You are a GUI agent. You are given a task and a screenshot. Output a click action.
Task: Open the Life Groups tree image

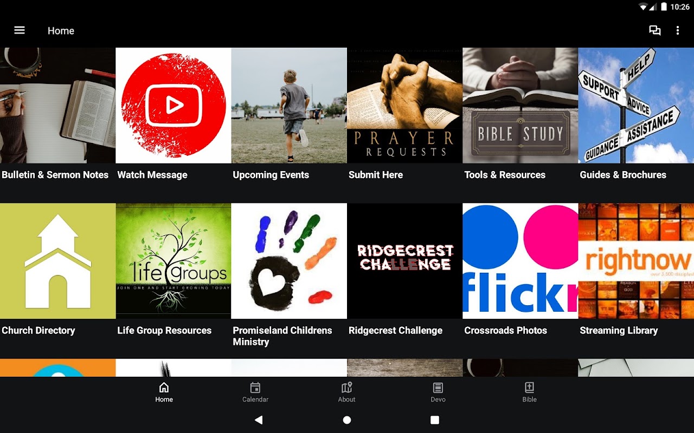(x=173, y=261)
